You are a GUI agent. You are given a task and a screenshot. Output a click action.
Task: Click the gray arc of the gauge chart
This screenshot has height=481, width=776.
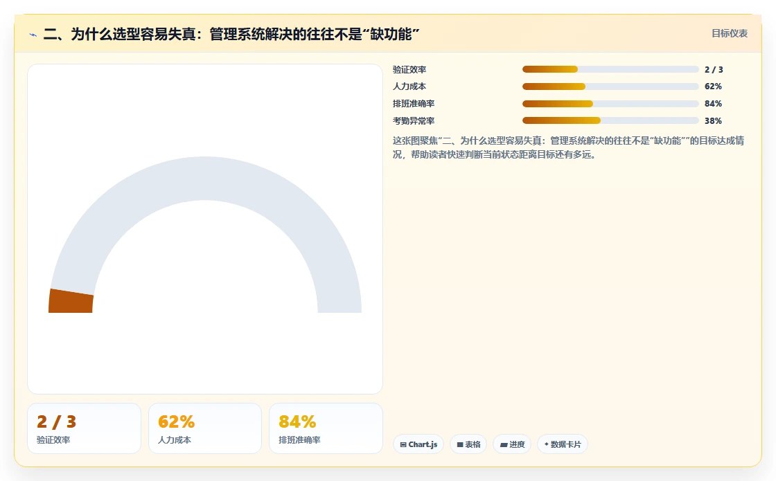[205, 178]
